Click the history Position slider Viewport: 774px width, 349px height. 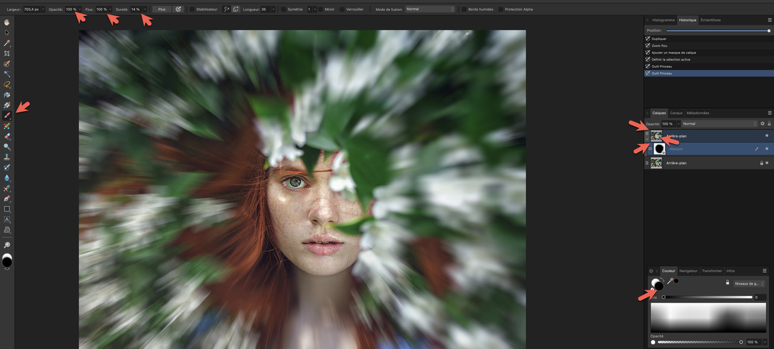click(717, 30)
